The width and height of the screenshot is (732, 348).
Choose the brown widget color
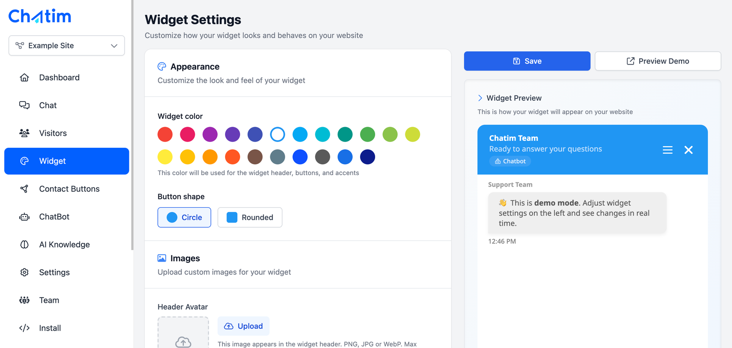[x=255, y=157]
